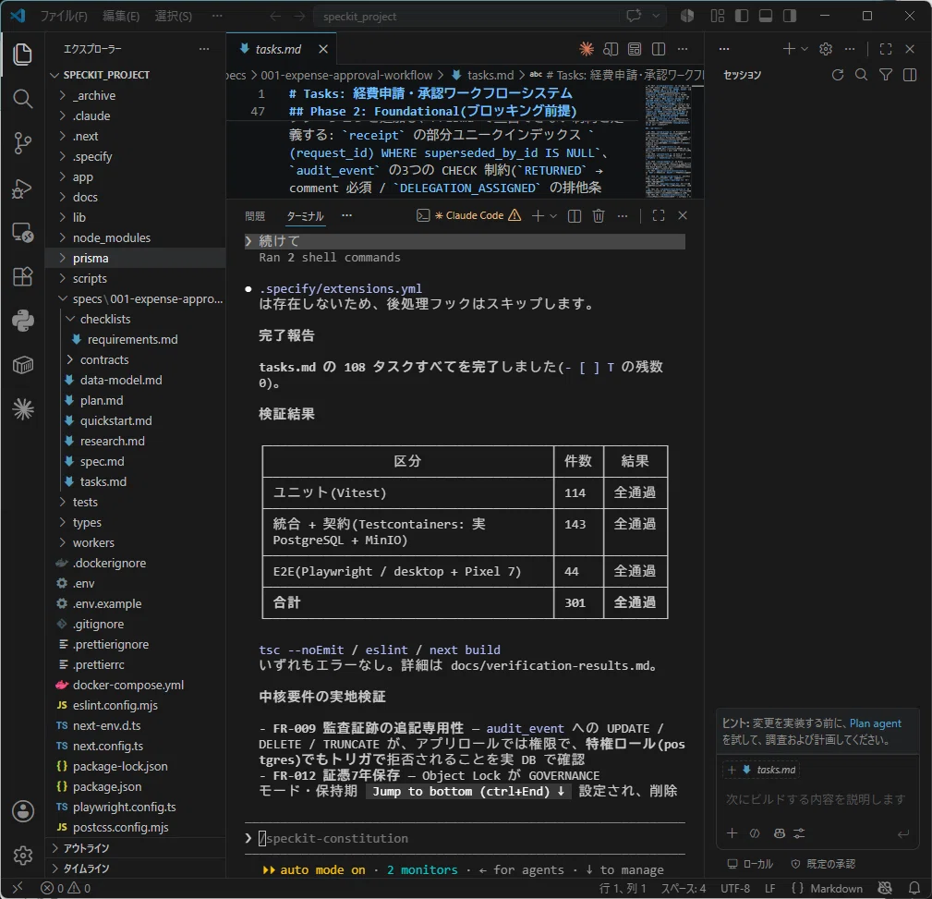Click Copilot status icon in status bar
This screenshot has width=932, height=899.
885,888
